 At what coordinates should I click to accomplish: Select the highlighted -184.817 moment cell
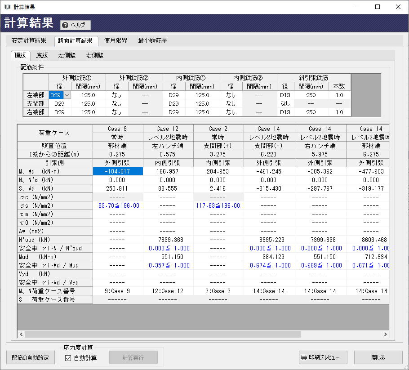[118, 171]
